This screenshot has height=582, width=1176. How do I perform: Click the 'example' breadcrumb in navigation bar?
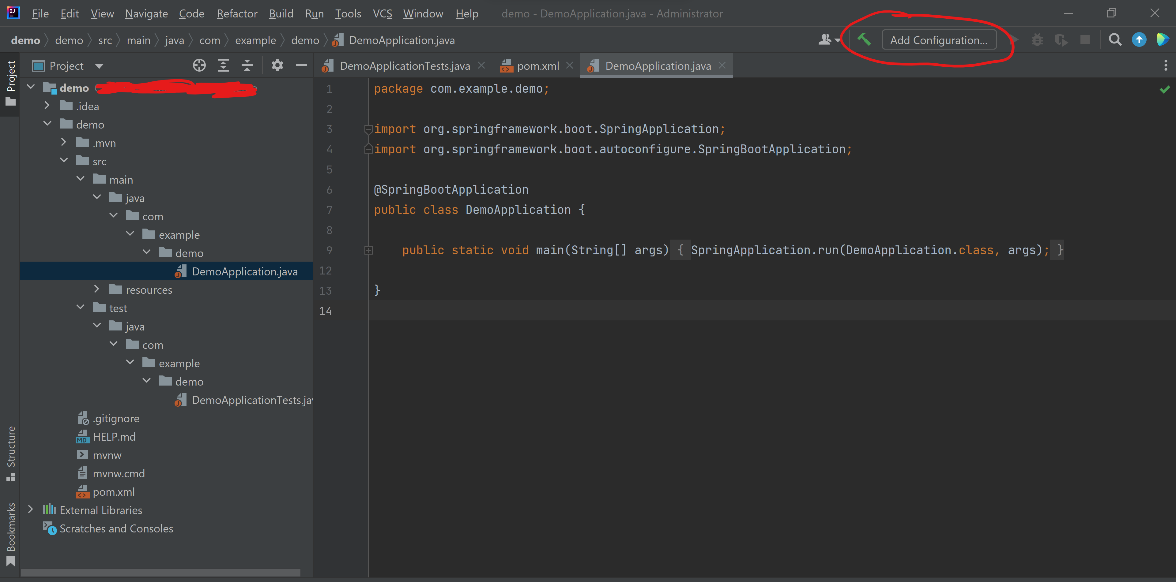(256, 41)
